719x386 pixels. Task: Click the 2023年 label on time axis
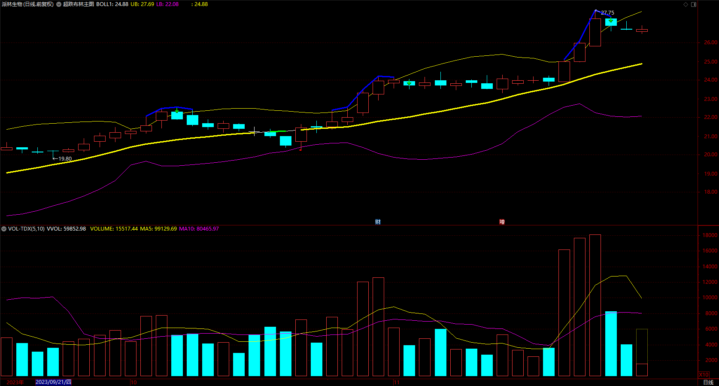(15, 382)
